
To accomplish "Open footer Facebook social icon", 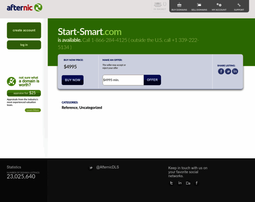I will (197, 183).
